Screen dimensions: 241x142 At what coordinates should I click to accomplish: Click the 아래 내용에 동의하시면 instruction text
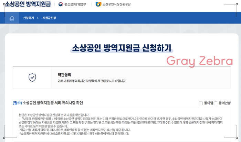pyautogui.click(x=92, y=81)
